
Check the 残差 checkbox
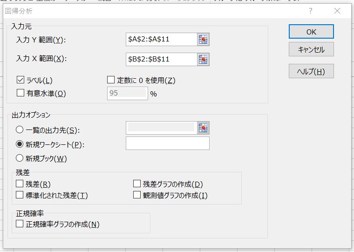[x=20, y=184]
